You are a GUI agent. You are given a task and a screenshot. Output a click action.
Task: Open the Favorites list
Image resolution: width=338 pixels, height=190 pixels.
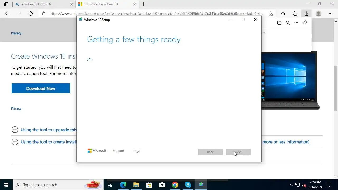(x=283, y=13)
